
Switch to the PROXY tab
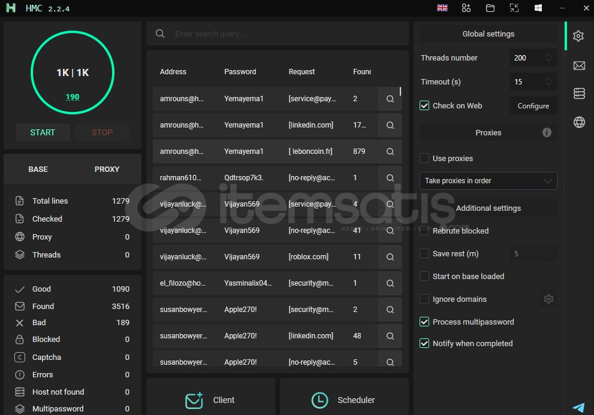pyautogui.click(x=107, y=169)
